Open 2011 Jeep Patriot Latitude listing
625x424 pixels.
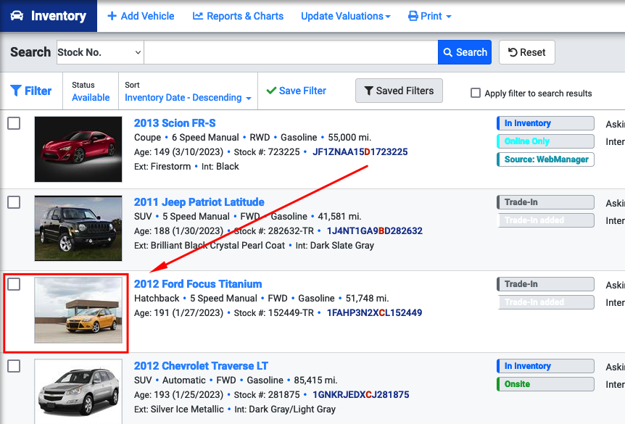pyautogui.click(x=199, y=202)
